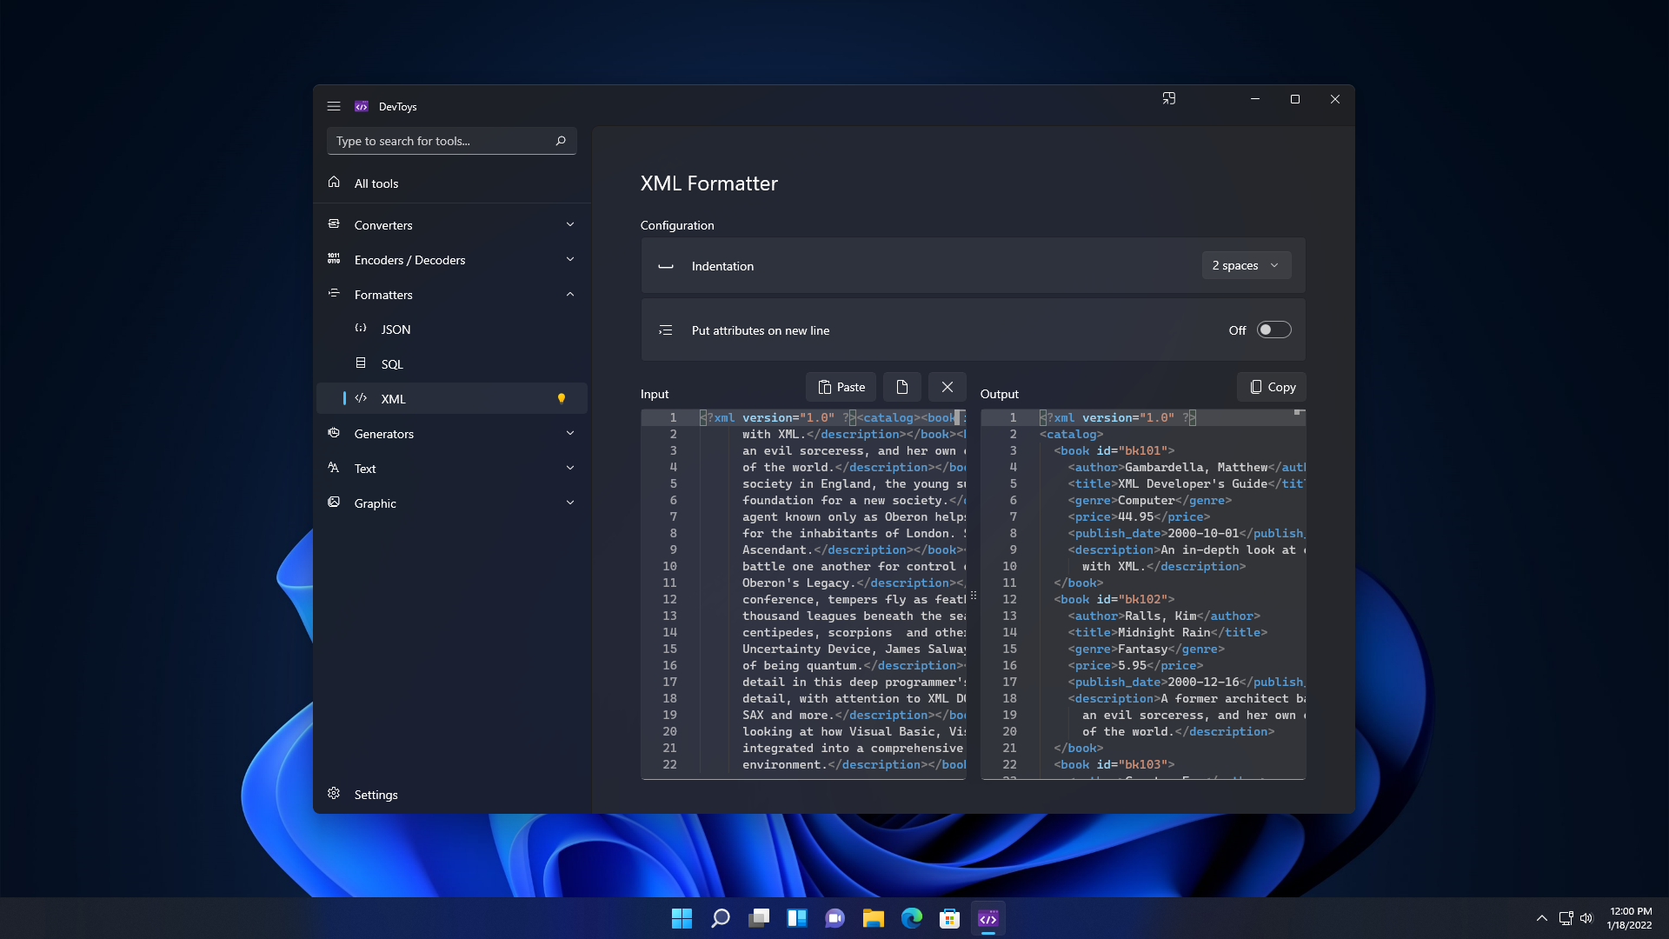This screenshot has height=939, width=1669.
Task: Click the Generators section icon
Action: [x=334, y=433]
